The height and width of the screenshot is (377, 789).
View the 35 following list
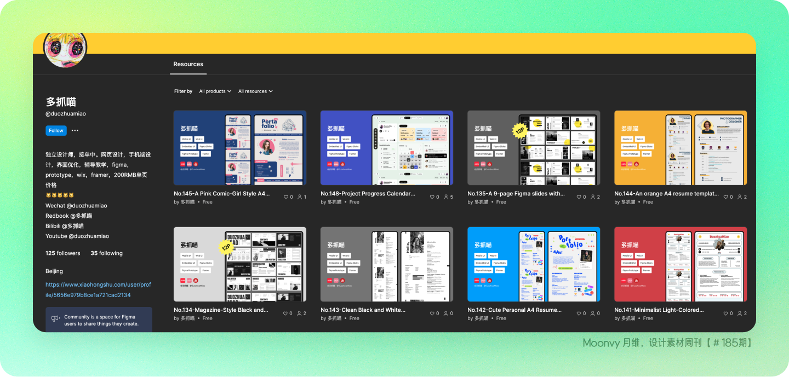coord(106,253)
